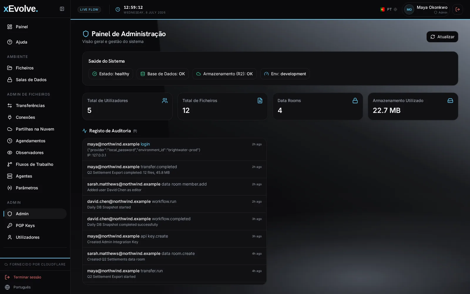
Task: Click the xEvolve logo
Action: [21, 9]
